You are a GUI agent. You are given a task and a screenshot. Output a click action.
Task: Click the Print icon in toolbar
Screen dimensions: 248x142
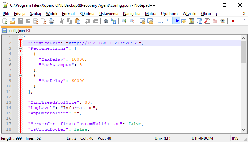click(x=51, y=21)
